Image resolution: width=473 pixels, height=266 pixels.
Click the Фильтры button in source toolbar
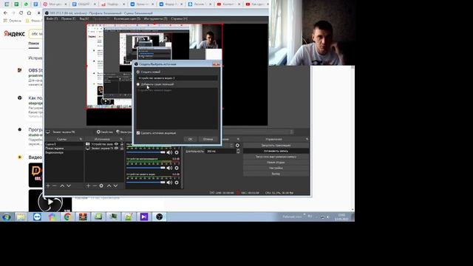pyautogui.click(x=124, y=132)
